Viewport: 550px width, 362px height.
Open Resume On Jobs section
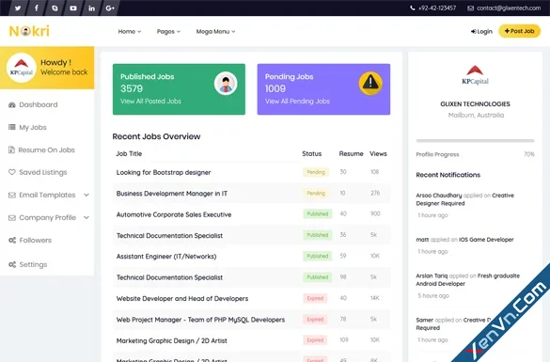click(46, 150)
